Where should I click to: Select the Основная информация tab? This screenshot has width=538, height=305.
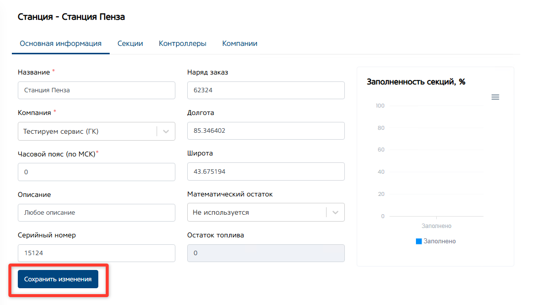[x=61, y=43]
